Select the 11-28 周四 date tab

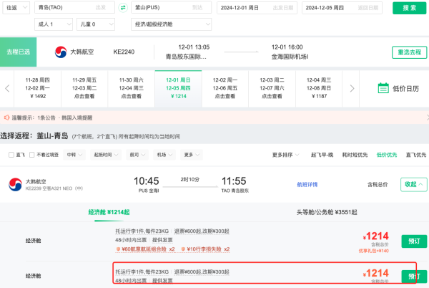click(x=37, y=88)
